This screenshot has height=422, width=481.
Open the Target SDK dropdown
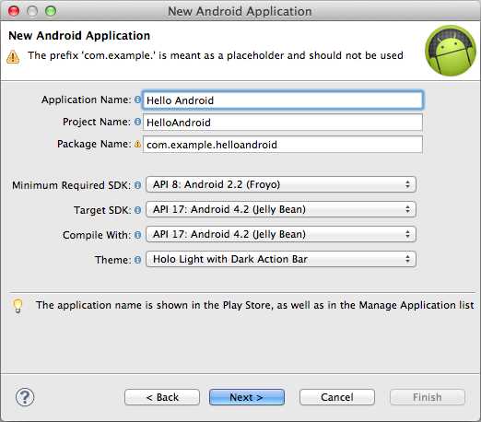(281, 209)
